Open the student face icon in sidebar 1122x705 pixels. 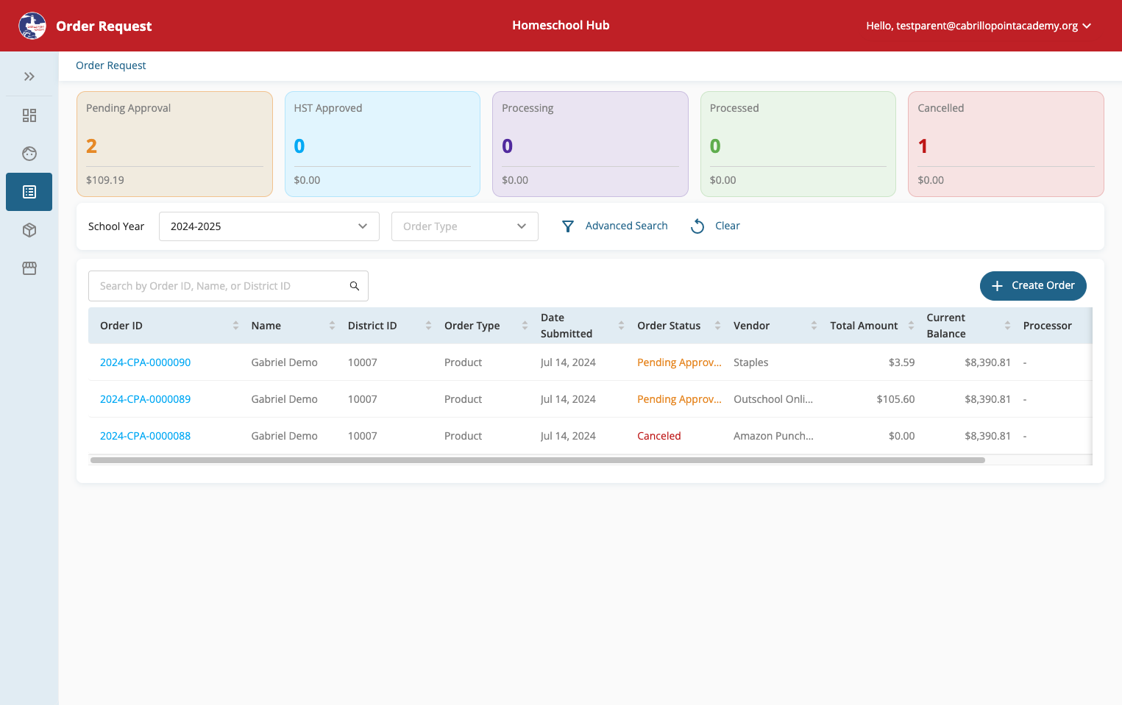pyautogui.click(x=29, y=154)
